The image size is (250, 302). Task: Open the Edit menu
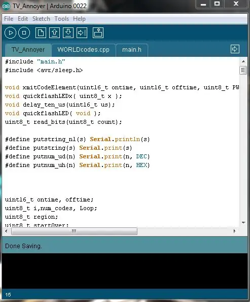pos(23,19)
